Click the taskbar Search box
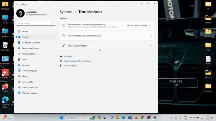 click(80, 118)
